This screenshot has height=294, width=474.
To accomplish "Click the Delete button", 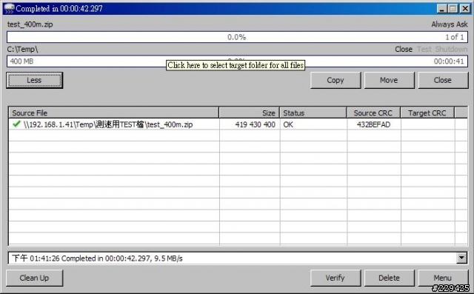I will [389, 278].
